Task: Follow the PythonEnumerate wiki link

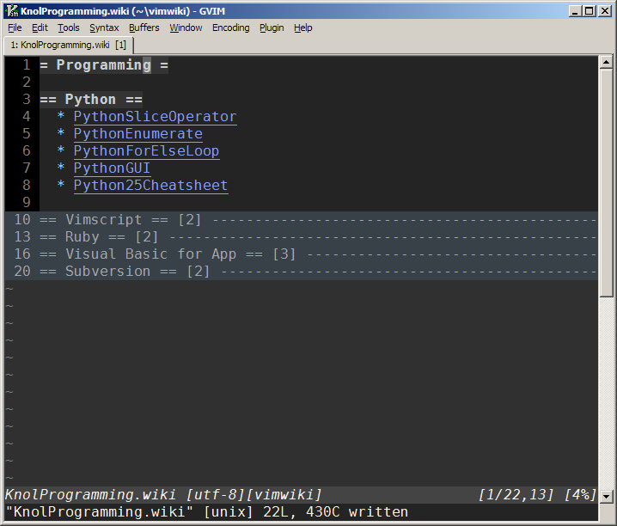Action: click(x=137, y=134)
